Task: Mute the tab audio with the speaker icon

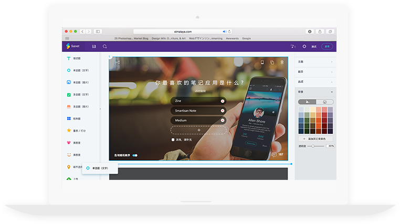Action: click(x=224, y=31)
